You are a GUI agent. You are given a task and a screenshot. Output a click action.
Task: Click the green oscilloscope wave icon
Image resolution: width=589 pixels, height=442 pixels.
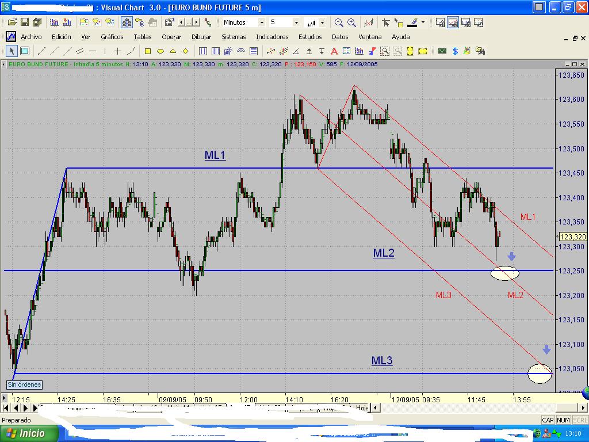442,51
